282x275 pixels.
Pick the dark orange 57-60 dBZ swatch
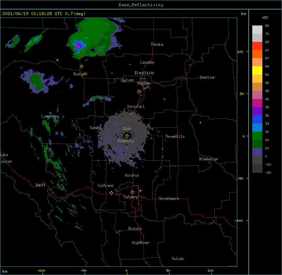click(x=257, y=54)
